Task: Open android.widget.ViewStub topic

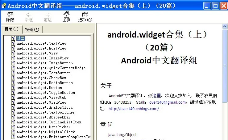Action: tap(41, 98)
